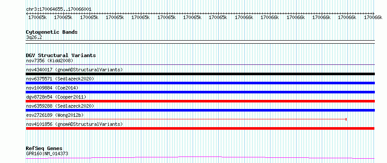Click the blue bar for nsv1009884
The image size is (387, 163).
pos(200,92)
